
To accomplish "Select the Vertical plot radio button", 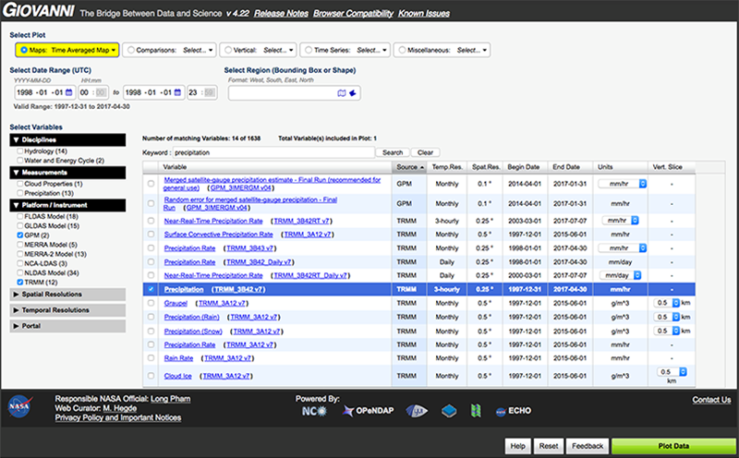I will 228,50.
